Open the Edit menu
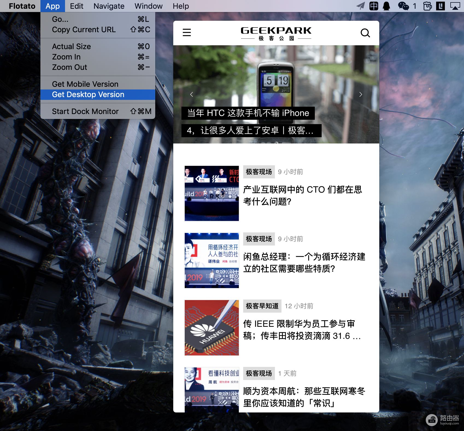This screenshot has width=464, height=431. click(77, 6)
